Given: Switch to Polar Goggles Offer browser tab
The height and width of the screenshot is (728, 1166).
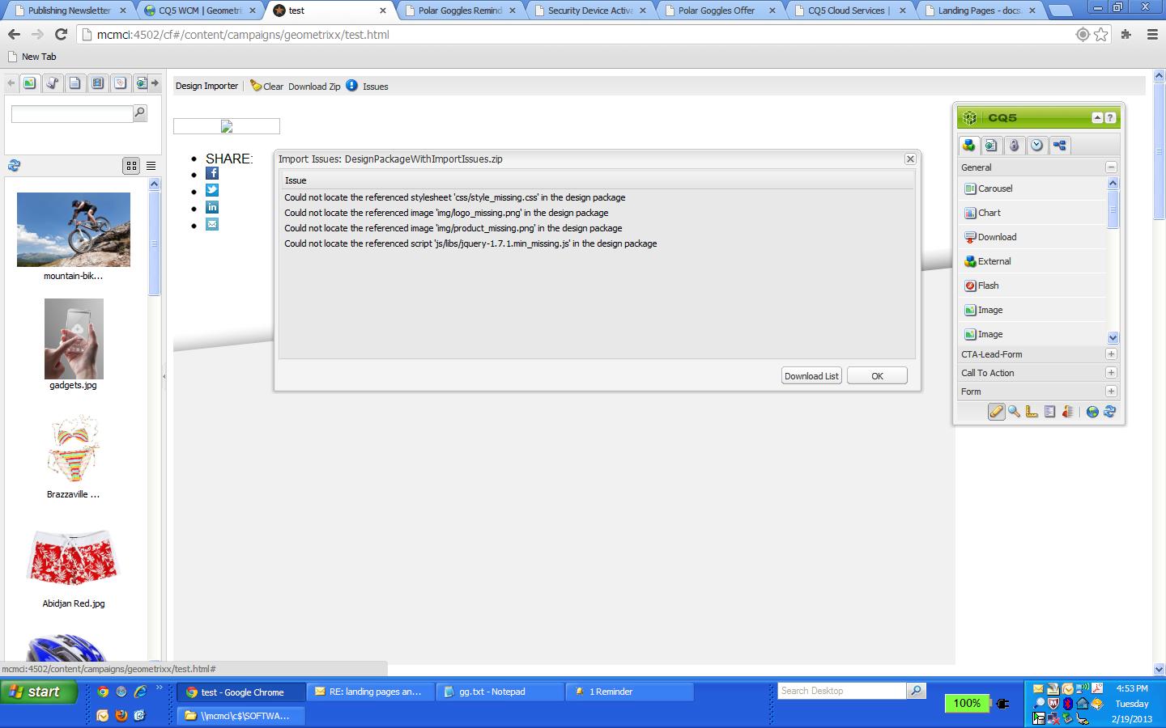Looking at the screenshot, I should 717,11.
